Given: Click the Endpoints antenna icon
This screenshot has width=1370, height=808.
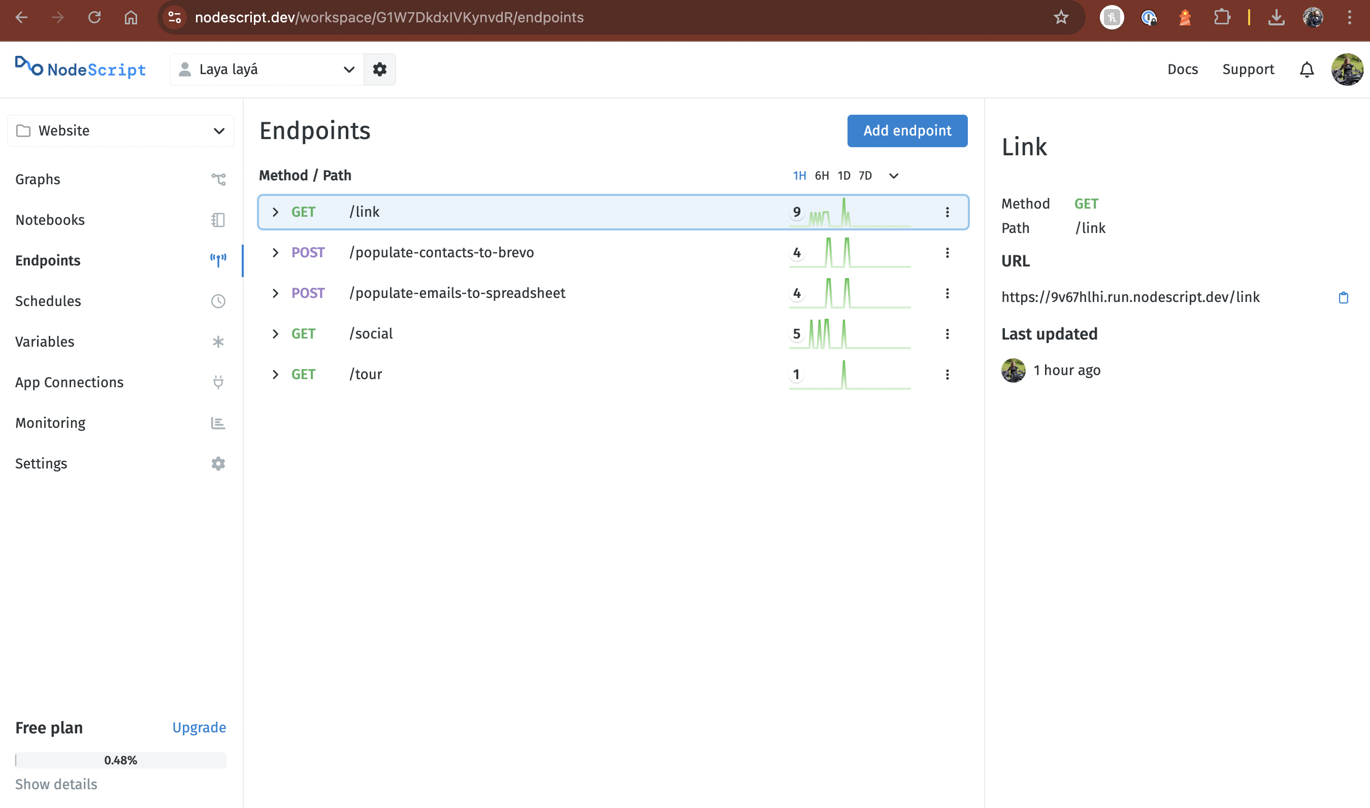Looking at the screenshot, I should [x=218, y=260].
